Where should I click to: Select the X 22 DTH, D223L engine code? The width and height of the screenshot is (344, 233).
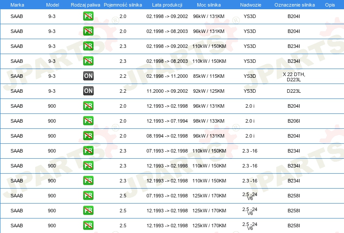293,76
